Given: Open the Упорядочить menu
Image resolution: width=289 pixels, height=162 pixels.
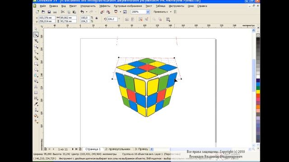Looking at the screenshot, I should pyautogui.click(x=88, y=6).
